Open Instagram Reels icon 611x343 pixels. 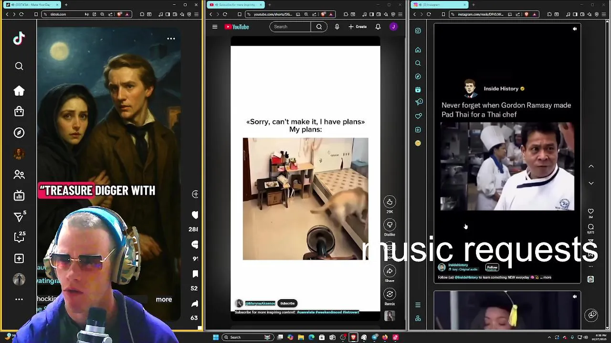click(x=418, y=90)
